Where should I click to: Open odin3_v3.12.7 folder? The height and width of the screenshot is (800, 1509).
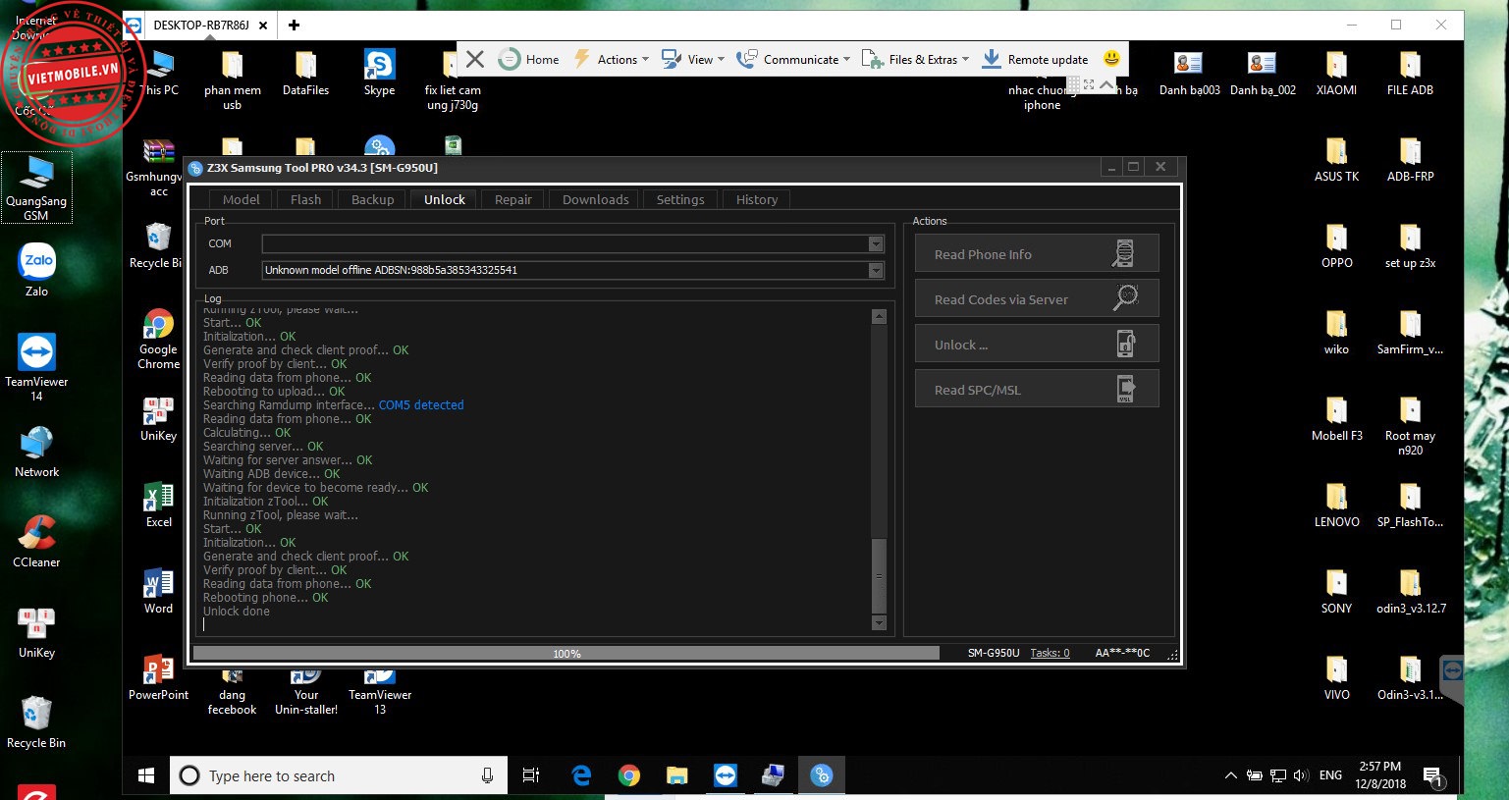[1410, 592]
